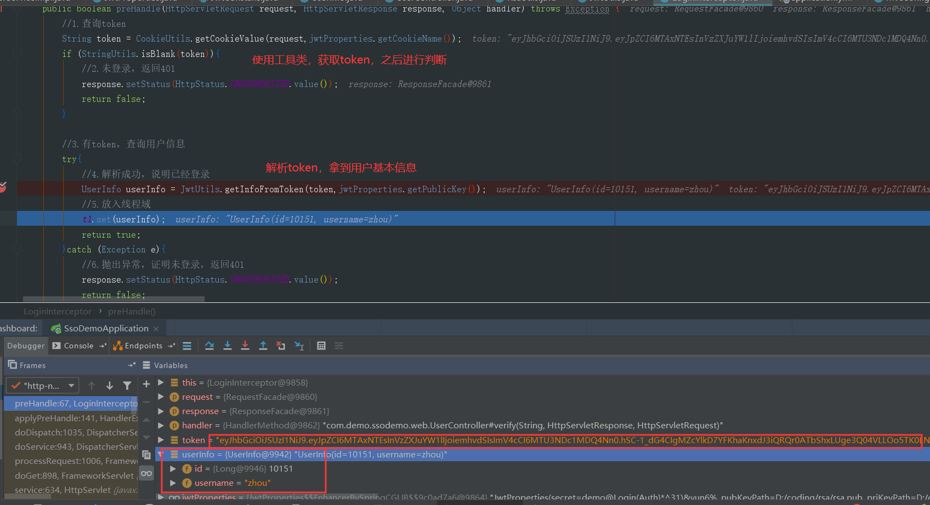This screenshot has height=505, width=930.
Task: Toggle the watches glasses icon in Variables
Action: click(146, 474)
